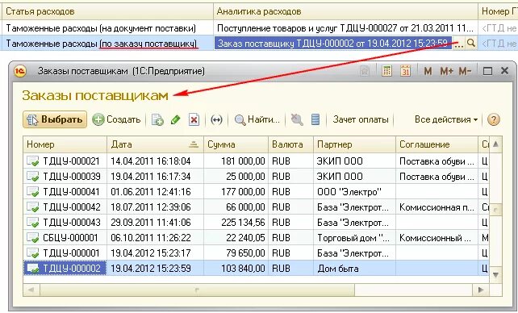Click the list settings icon
Viewport: 518px width, 313px height.
tap(315, 119)
